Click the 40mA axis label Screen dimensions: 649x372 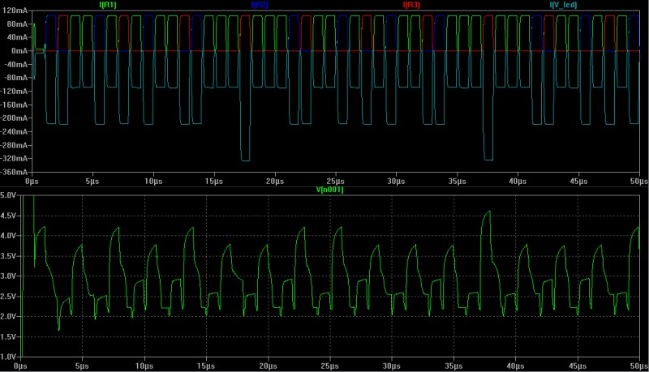(x=17, y=37)
